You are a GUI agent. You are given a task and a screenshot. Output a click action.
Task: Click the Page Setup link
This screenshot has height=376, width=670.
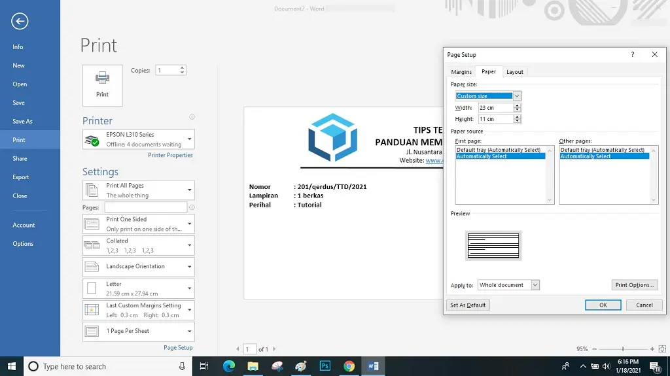click(178, 347)
